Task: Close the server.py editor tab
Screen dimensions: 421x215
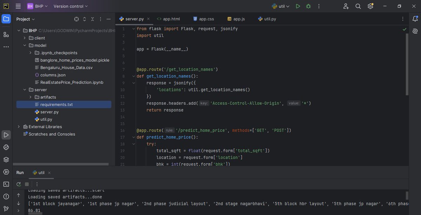Action: 149,19
